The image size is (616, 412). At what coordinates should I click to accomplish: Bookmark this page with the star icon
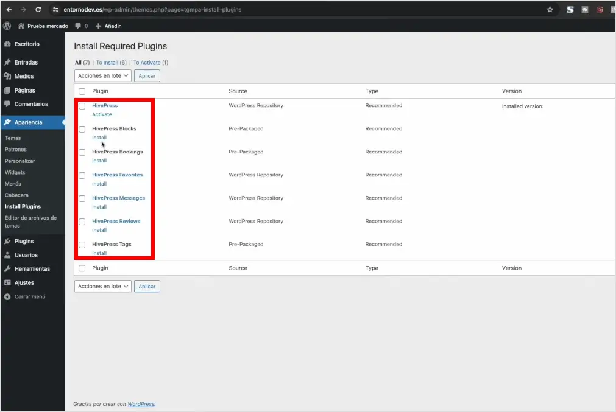(550, 9)
